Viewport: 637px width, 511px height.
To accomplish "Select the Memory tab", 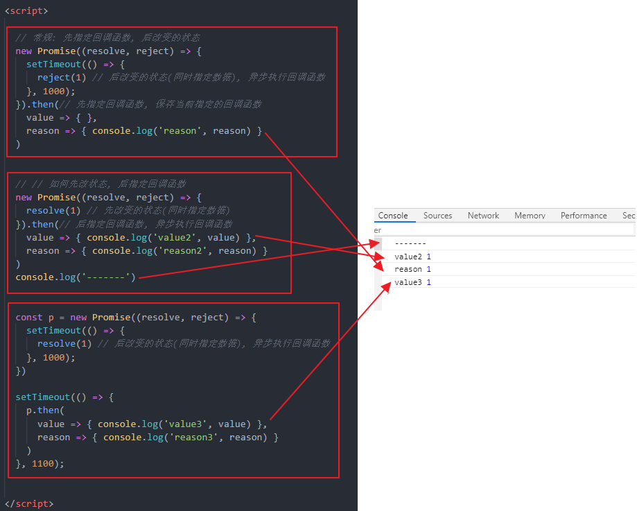I will point(530,216).
